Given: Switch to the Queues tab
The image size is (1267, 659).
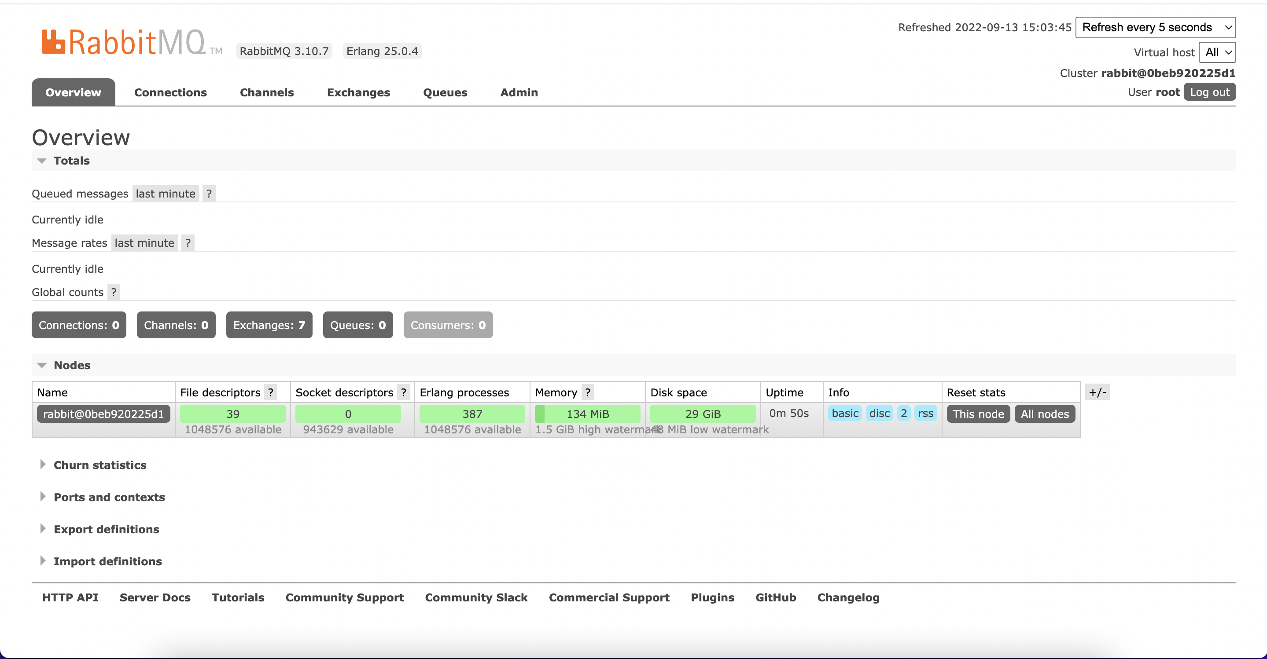Looking at the screenshot, I should (x=445, y=92).
